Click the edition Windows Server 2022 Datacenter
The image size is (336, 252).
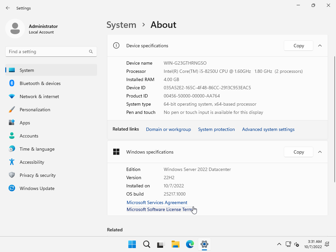[197, 169]
